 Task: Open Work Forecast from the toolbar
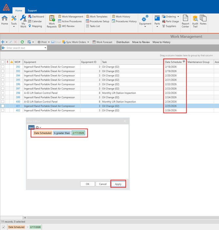coord(102,42)
